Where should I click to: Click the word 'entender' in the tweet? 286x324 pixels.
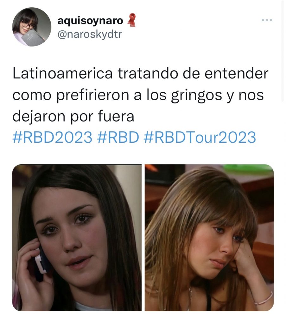pos(236,73)
